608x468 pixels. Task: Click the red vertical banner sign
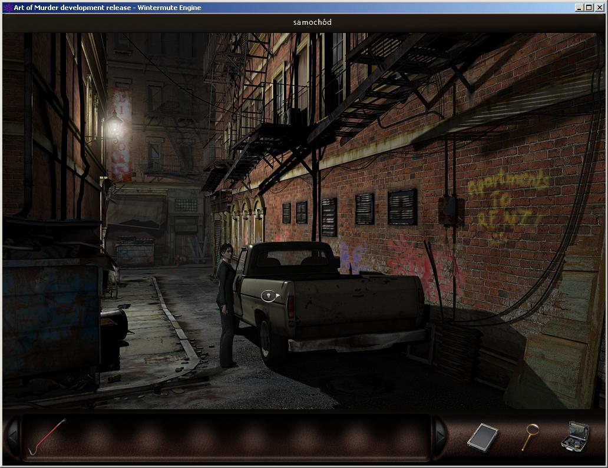click(121, 134)
